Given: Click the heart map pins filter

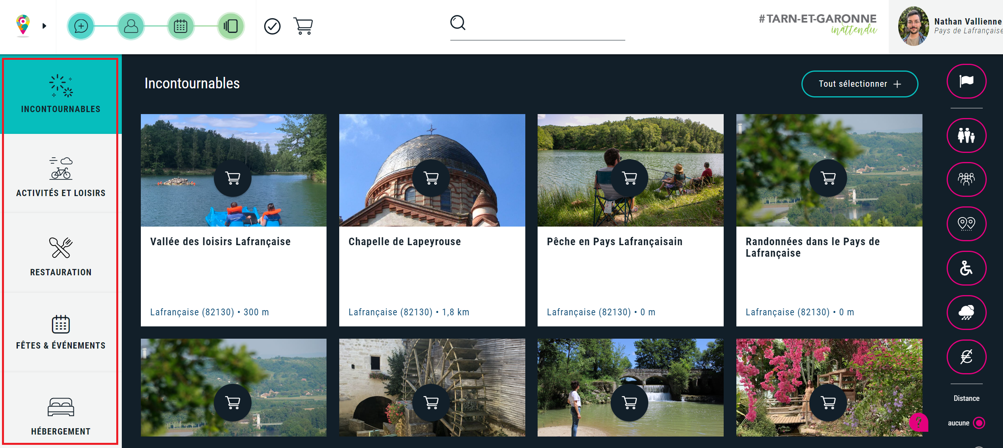Looking at the screenshot, I should (966, 224).
